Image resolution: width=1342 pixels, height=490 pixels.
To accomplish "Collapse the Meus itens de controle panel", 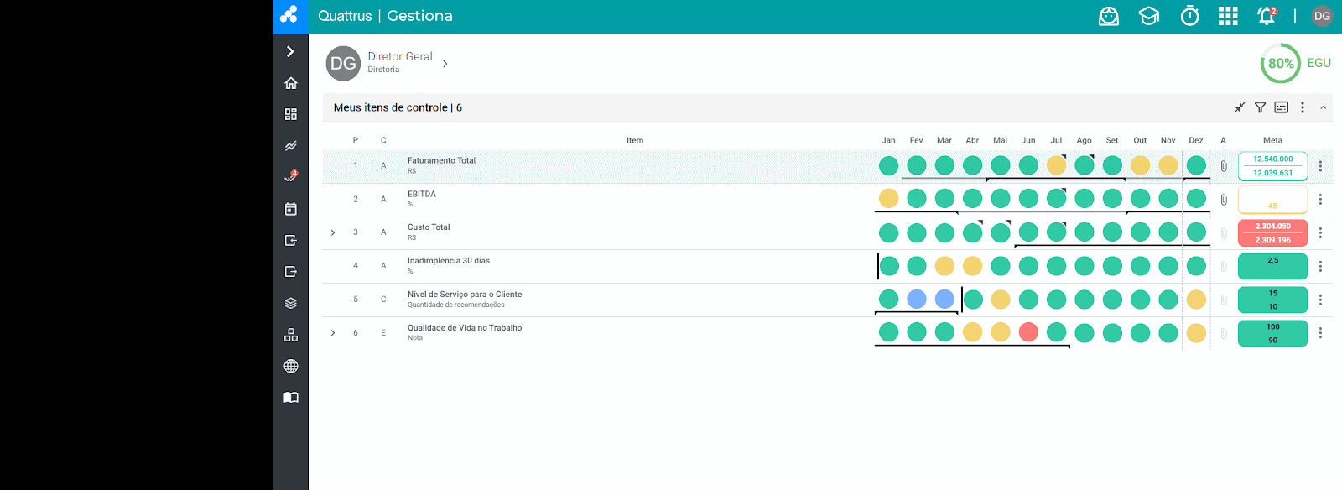I will 1324,107.
